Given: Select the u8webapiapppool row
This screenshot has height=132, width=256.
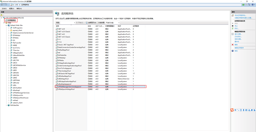Looking at the screenshot, I should coord(100,84).
